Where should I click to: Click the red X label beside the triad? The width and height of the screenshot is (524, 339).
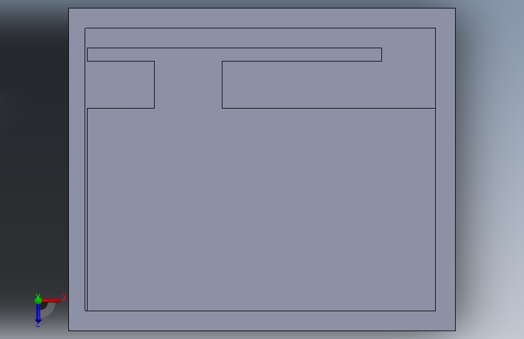(65, 297)
